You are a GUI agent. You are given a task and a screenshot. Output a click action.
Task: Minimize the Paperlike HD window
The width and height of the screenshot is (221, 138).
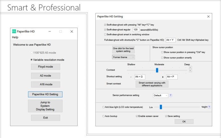coord(50,31)
